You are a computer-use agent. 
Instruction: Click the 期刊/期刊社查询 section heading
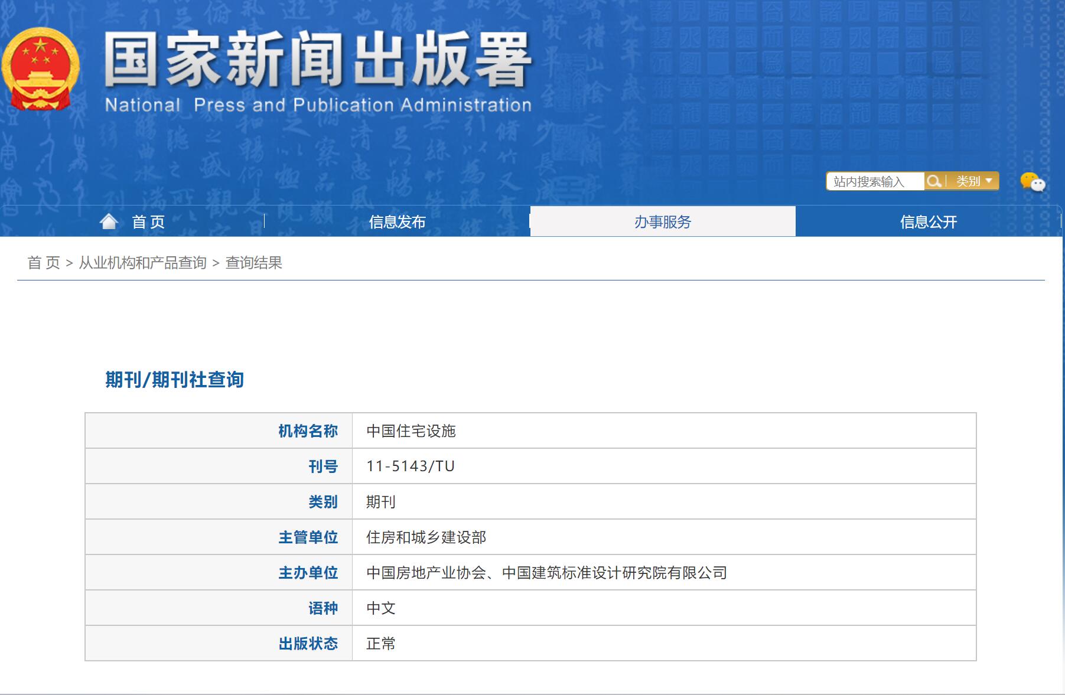(174, 380)
